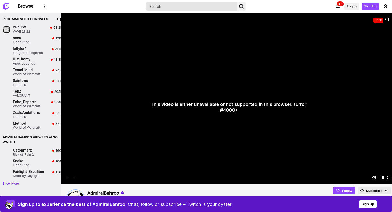392x212 pixels.
Task: Collapse the chat panel arrow beside LIVE
Action: pos(387,19)
